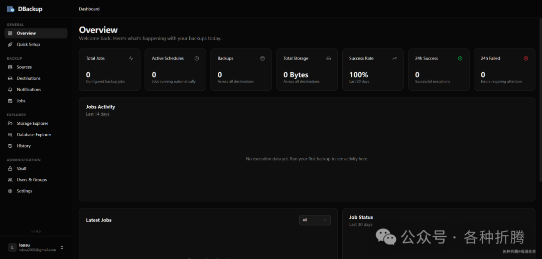Click the Vault lock icon
This screenshot has width=542, height=259.
tap(10, 169)
